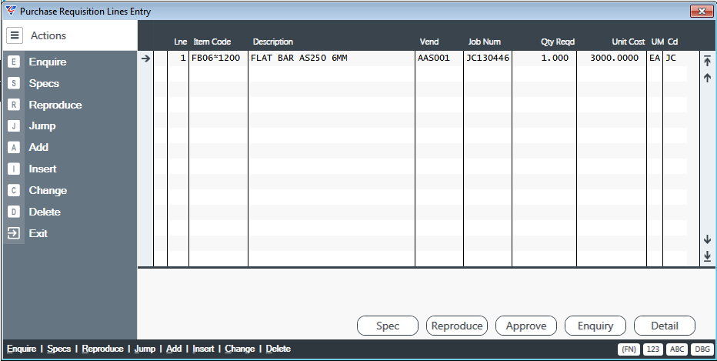Screen dimensions: 717x361
Task: Click Delete link in bottom bar
Action: tap(278, 349)
